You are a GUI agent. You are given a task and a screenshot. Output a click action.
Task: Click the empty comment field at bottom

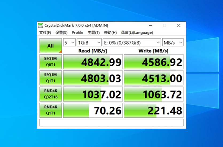tap(112, 122)
